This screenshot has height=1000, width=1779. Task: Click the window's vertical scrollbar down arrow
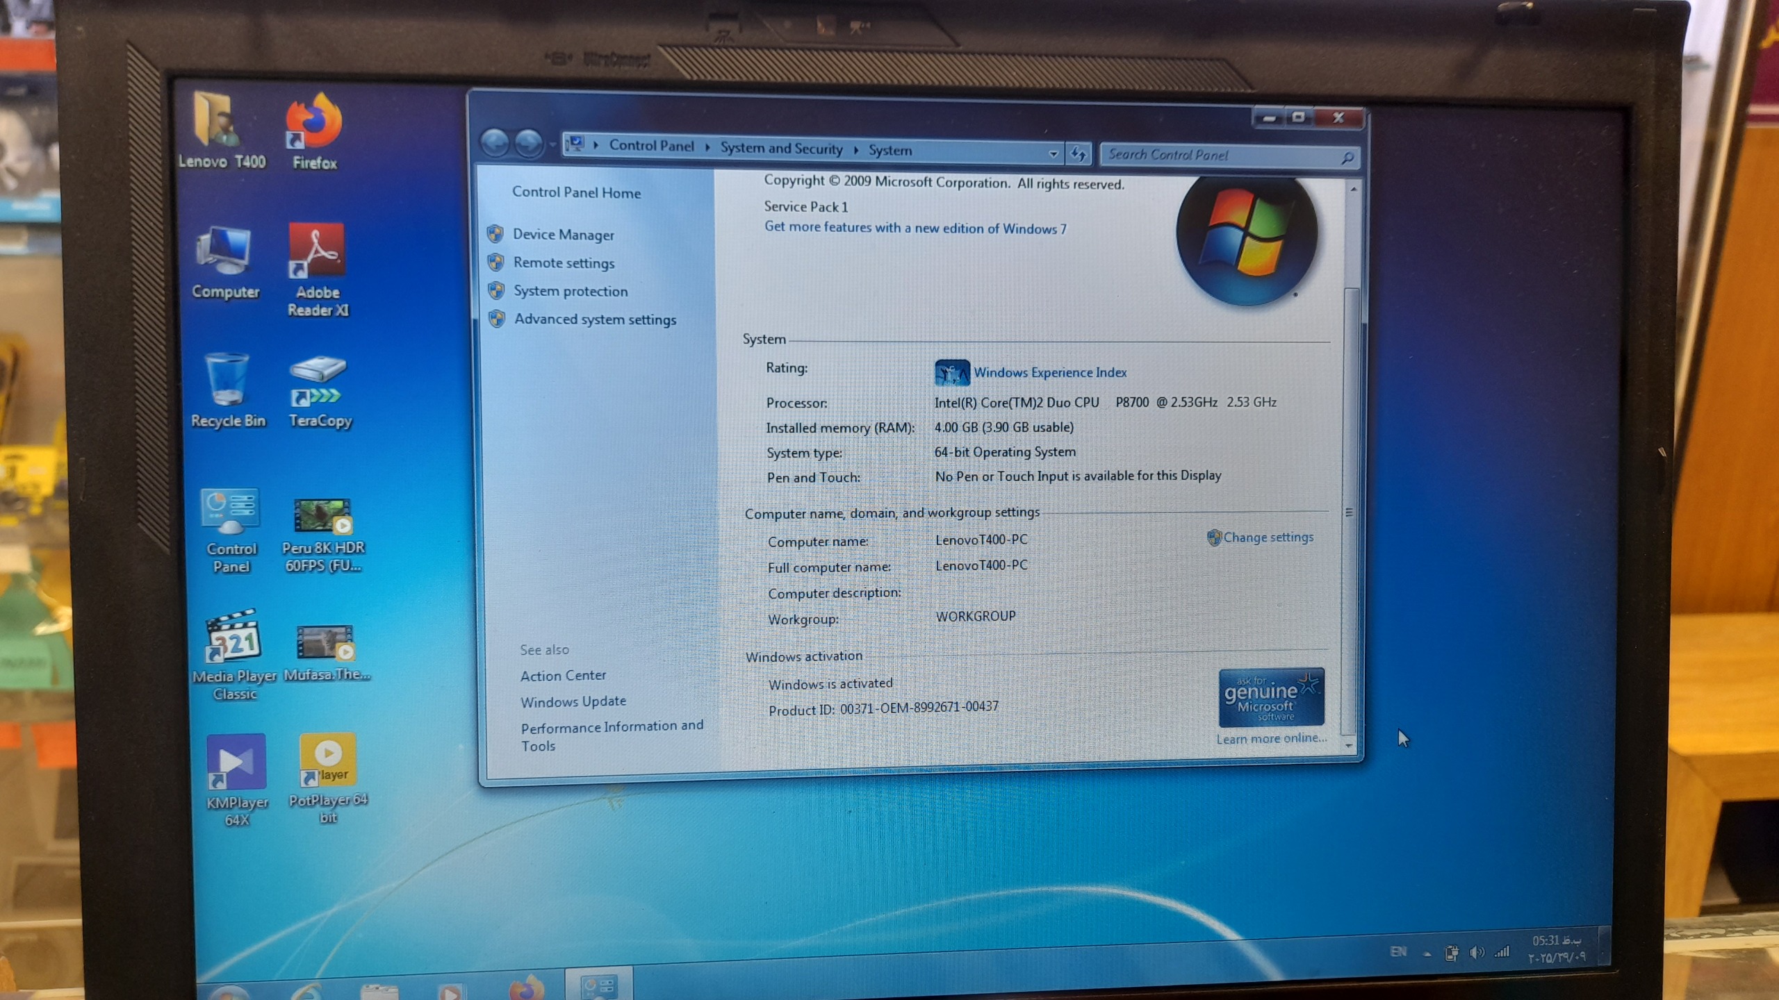click(x=1349, y=746)
